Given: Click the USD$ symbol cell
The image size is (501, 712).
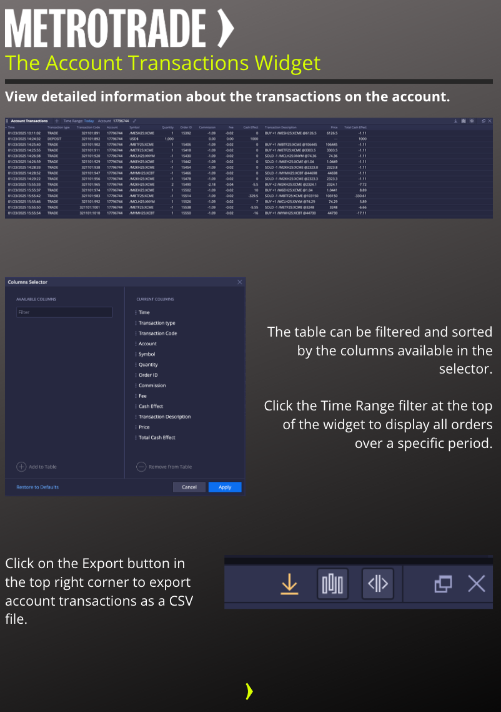Looking at the screenshot, I should (x=134, y=139).
